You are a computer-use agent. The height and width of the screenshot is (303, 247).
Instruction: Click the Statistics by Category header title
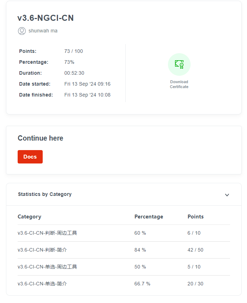45,194
